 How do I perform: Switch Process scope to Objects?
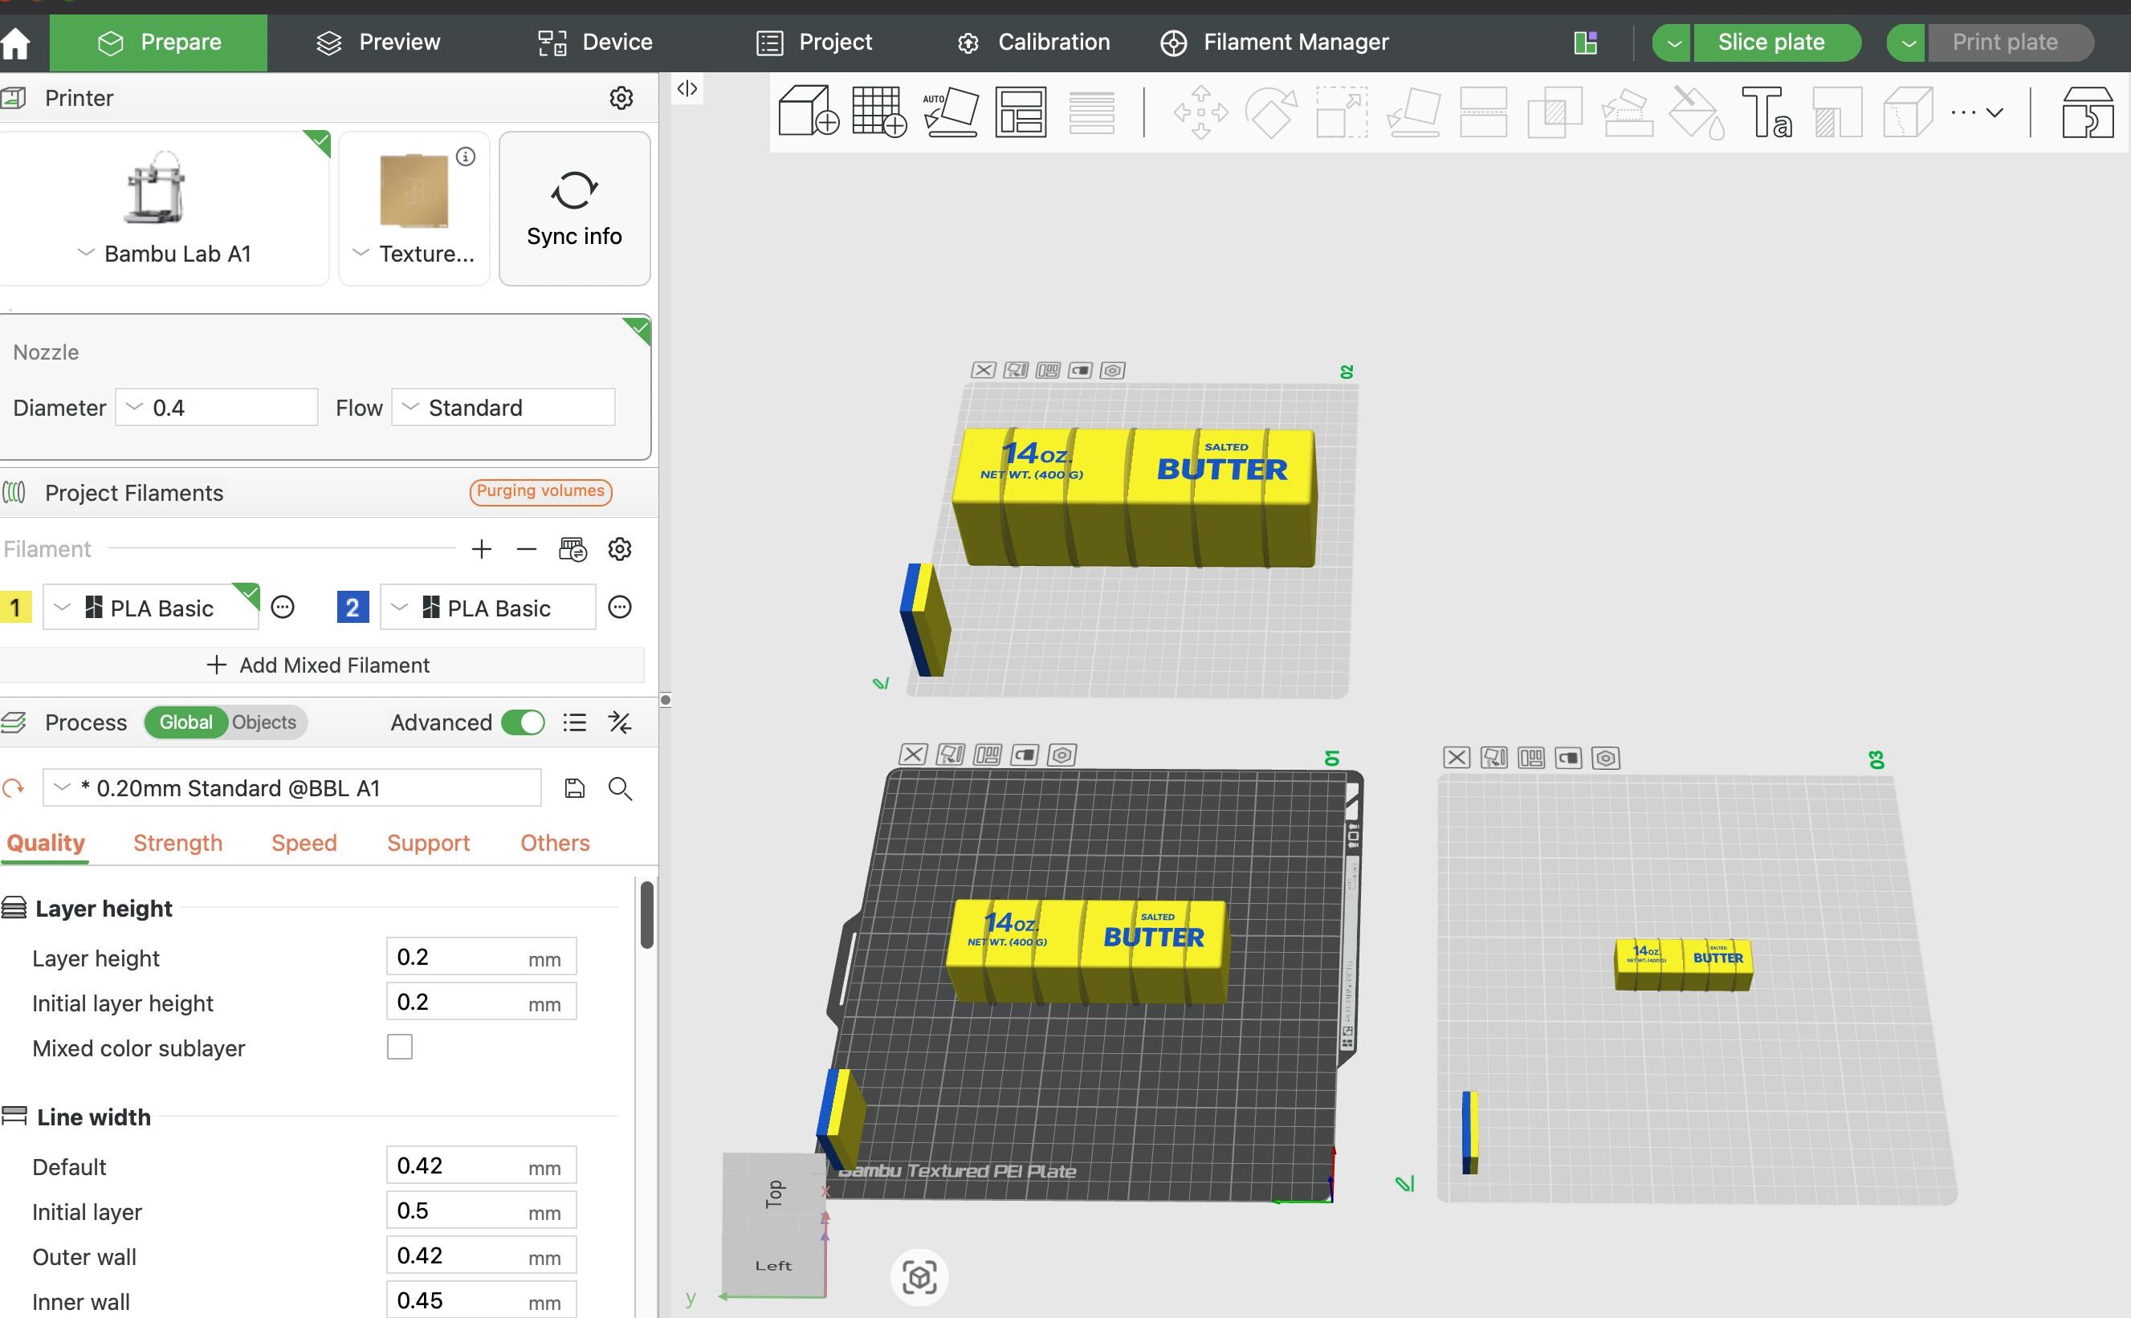(263, 722)
